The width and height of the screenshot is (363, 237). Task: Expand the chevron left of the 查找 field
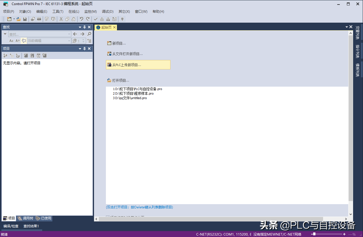pos(5,34)
